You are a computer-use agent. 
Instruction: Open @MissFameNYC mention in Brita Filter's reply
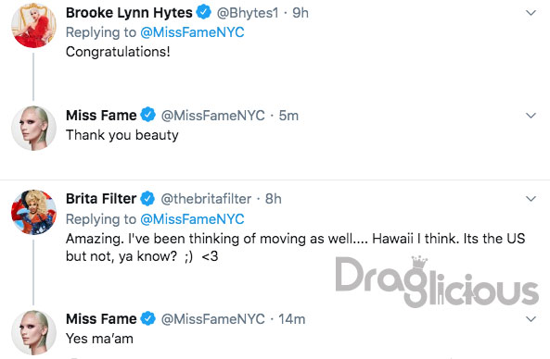pyautogui.click(x=192, y=219)
